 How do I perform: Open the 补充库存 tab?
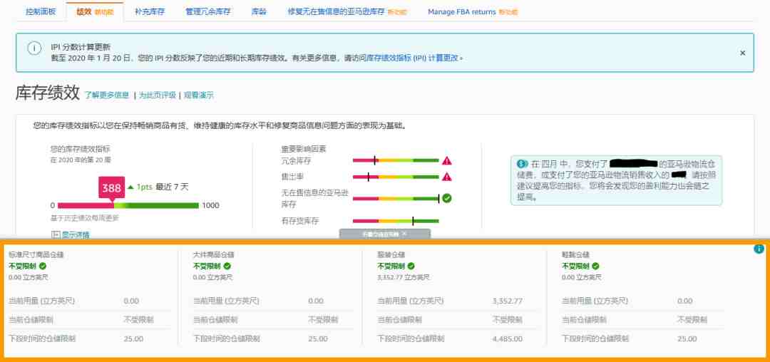pos(150,12)
